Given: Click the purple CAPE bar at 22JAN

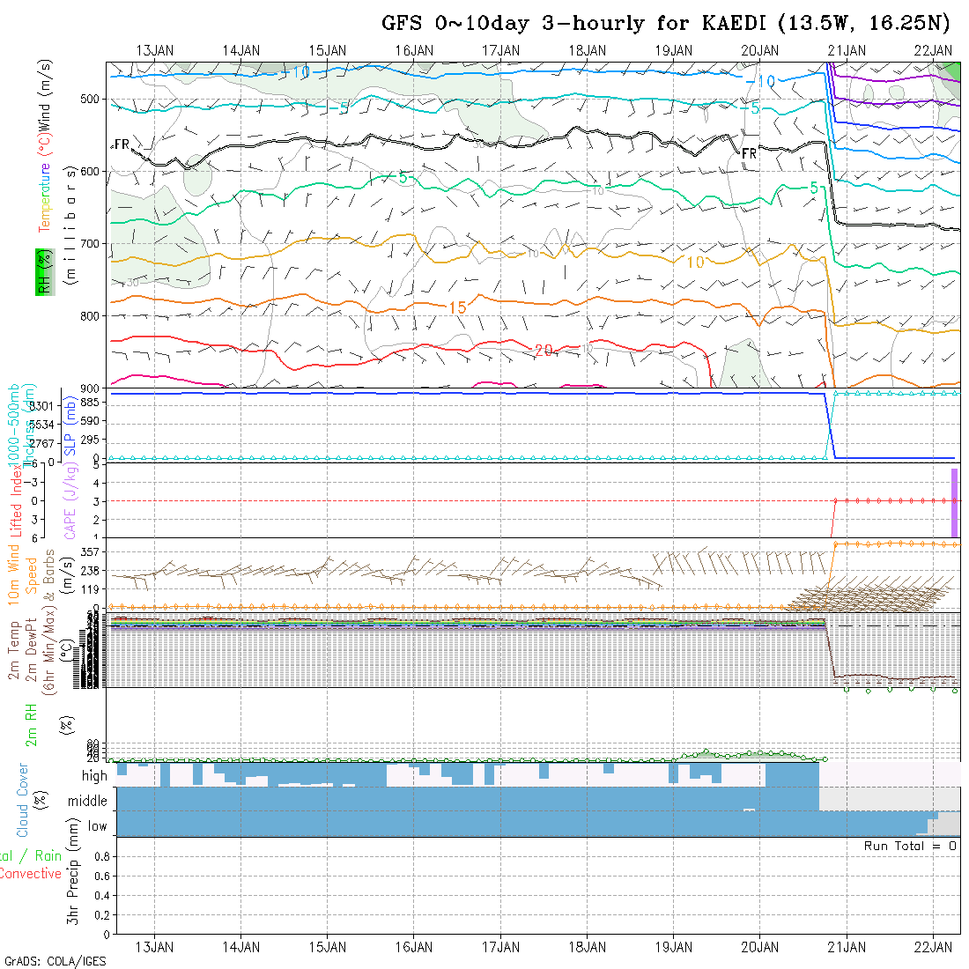Looking at the screenshot, I should (954, 501).
